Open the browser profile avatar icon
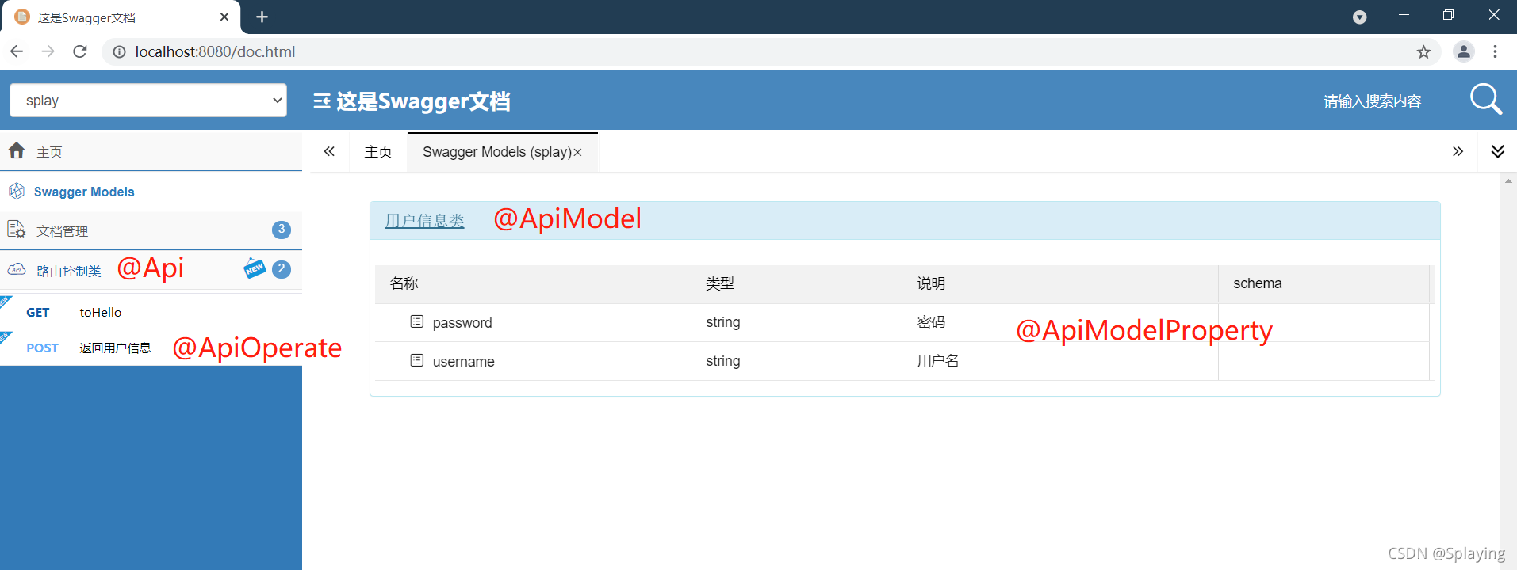The image size is (1517, 570). tap(1464, 51)
